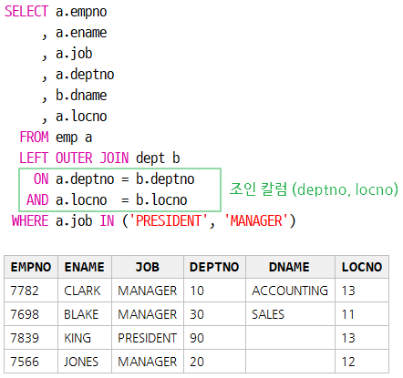Image resolution: width=403 pixels, height=378 pixels.
Task: Click the DEPTNO column header
Action: (214, 267)
